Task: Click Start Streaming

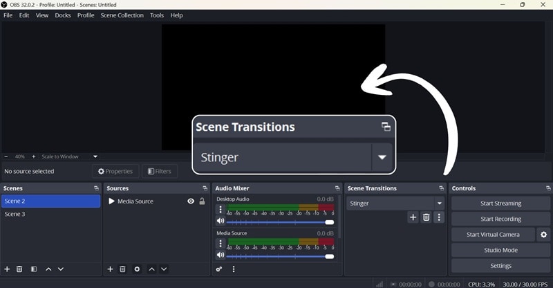Action: click(x=500, y=204)
